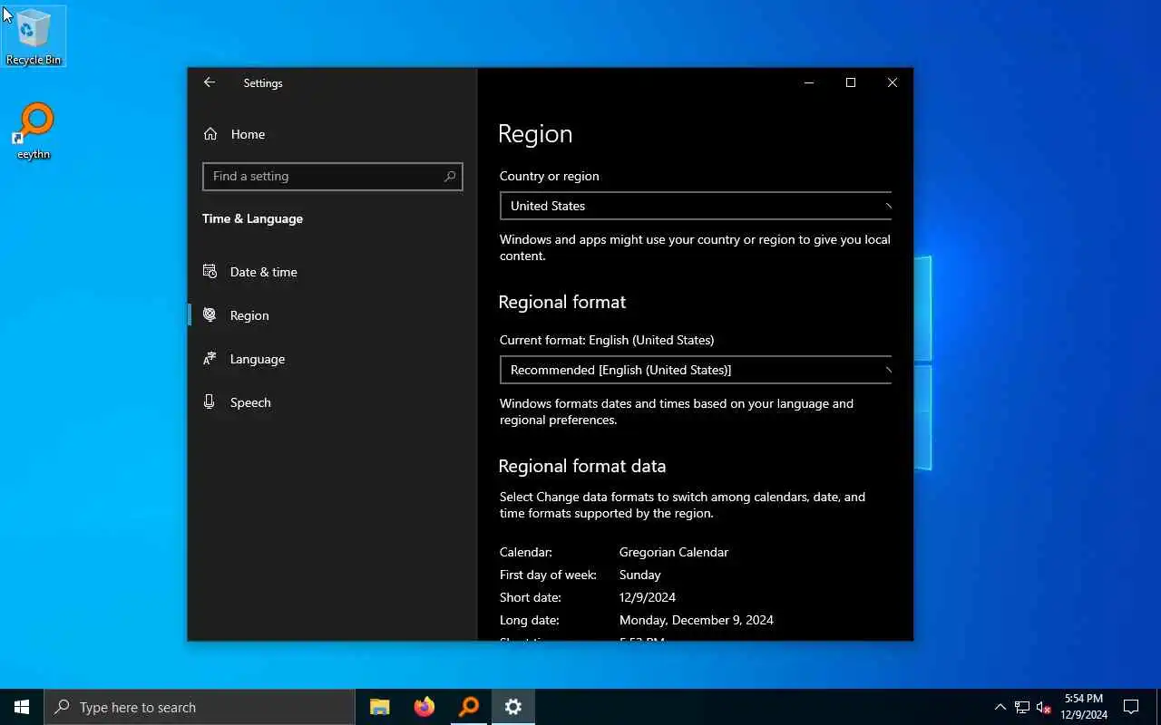
Task: Maximize the Settings window
Action: click(x=851, y=82)
